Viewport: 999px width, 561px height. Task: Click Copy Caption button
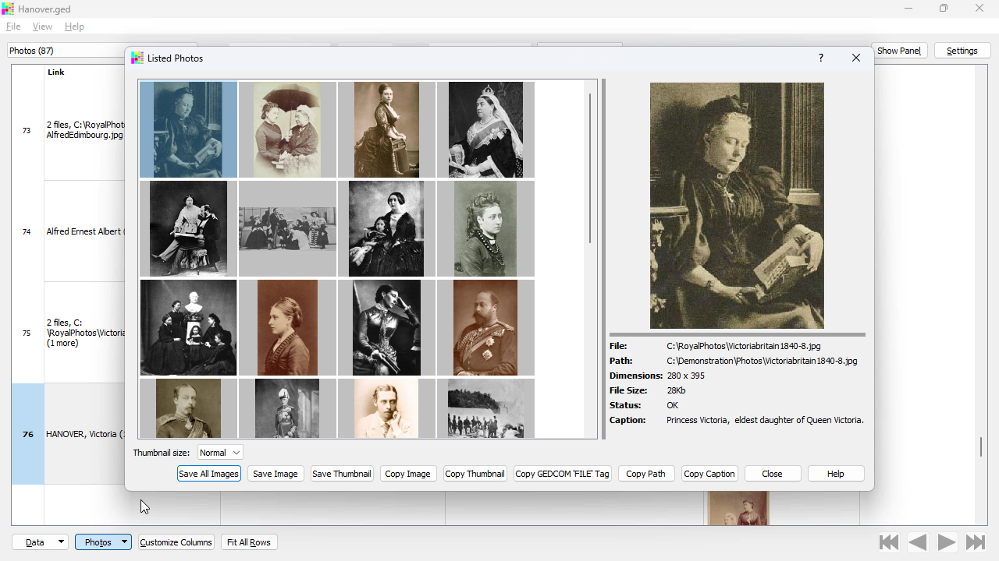709,474
